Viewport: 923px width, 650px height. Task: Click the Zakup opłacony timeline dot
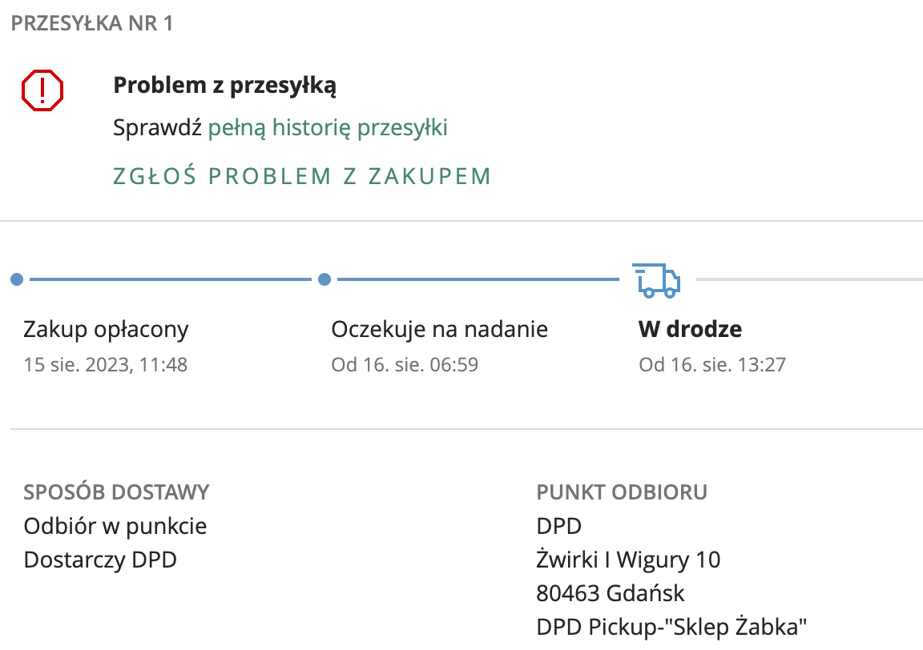point(17,279)
